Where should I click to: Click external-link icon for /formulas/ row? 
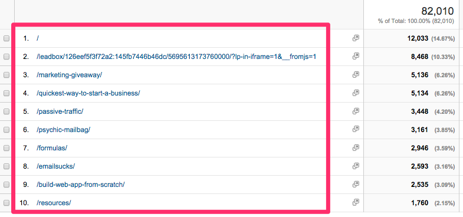coord(356,147)
